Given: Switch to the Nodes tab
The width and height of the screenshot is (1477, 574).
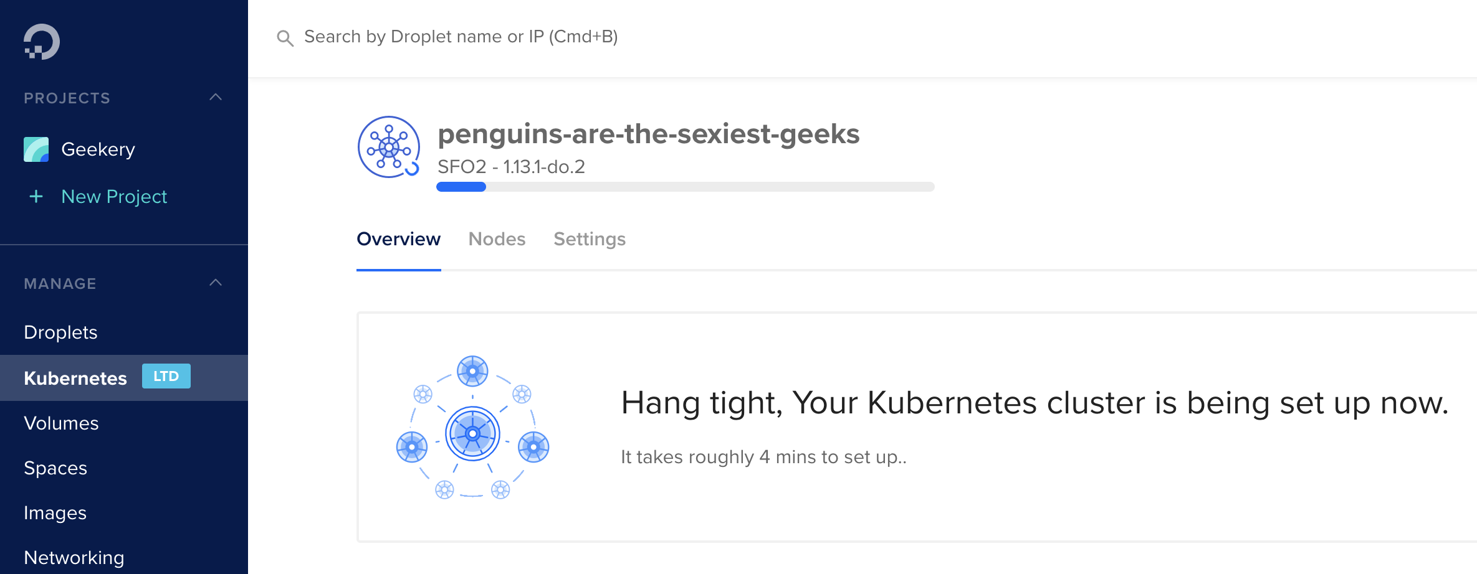Looking at the screenshot, I should 497,239.
